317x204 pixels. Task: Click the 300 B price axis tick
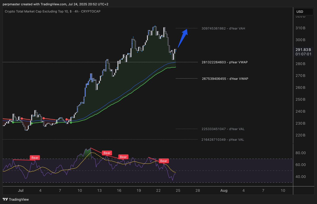pos(300,40)
